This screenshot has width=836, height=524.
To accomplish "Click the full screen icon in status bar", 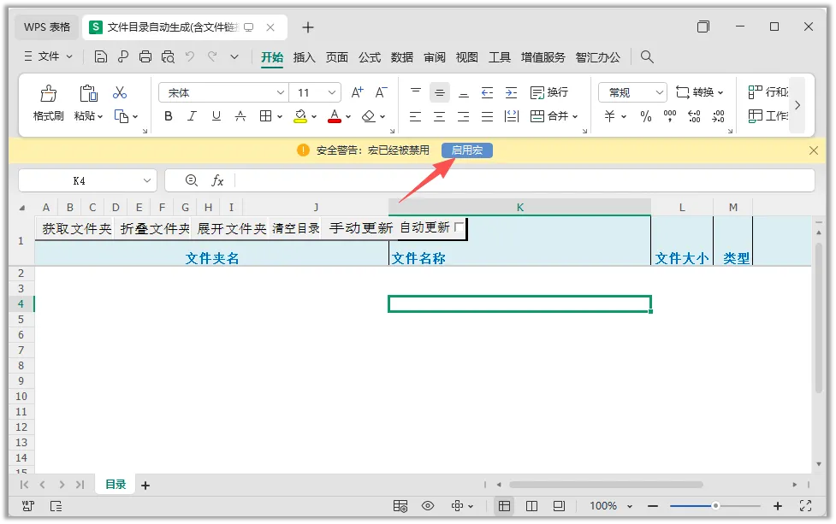I will [x=805, y=506].
